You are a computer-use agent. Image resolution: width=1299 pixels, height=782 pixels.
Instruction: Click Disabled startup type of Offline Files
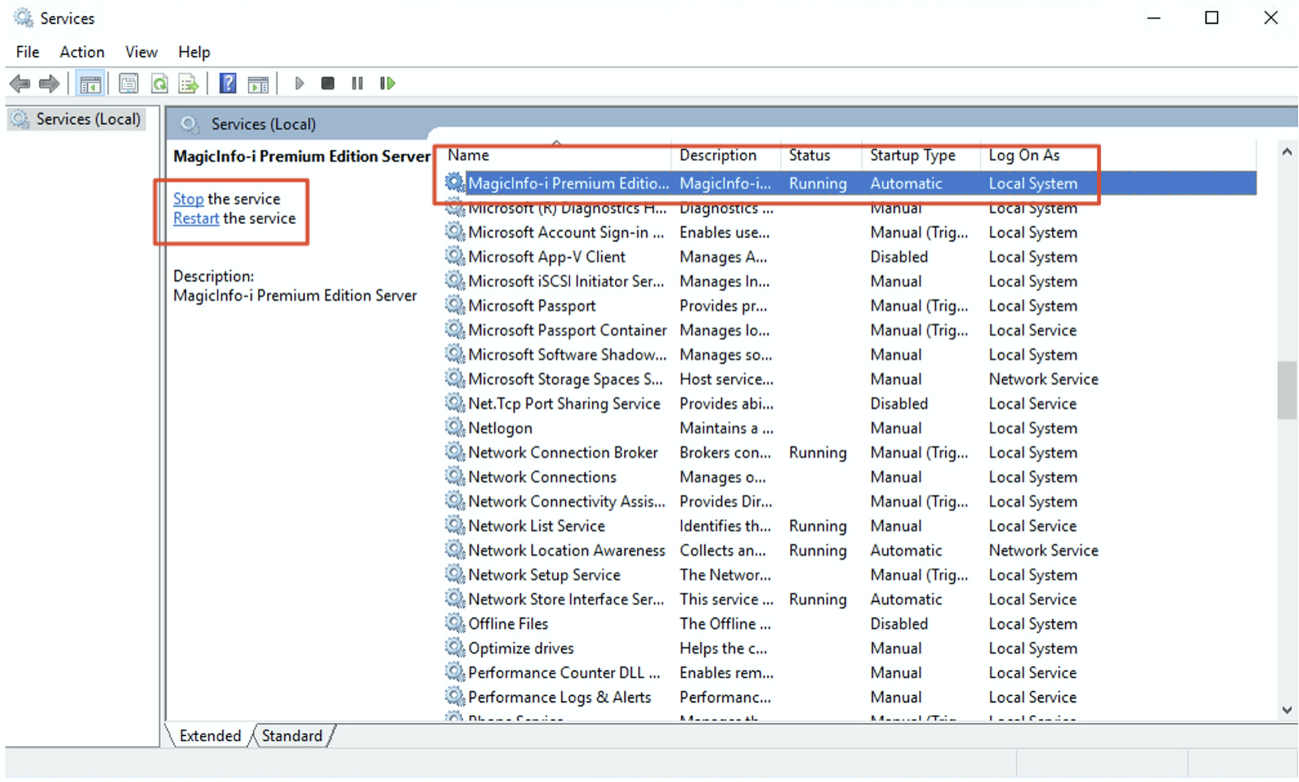[x=899, y=623]
